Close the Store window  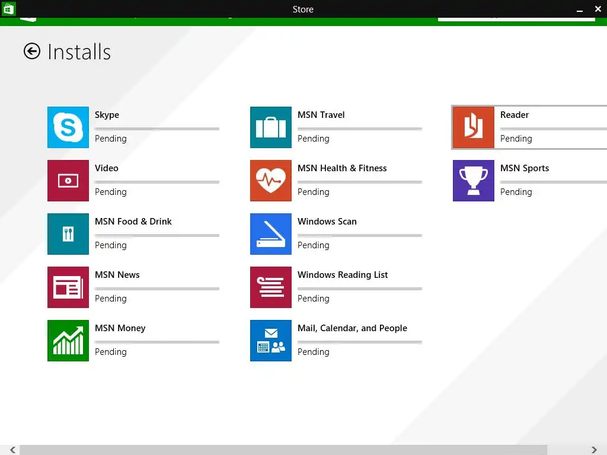(598, 8)
